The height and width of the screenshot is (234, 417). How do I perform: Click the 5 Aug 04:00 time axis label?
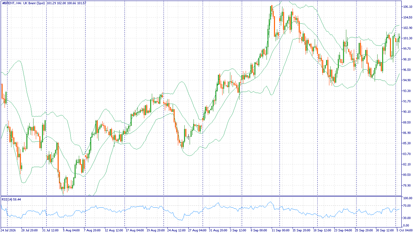tap(71, 230)
